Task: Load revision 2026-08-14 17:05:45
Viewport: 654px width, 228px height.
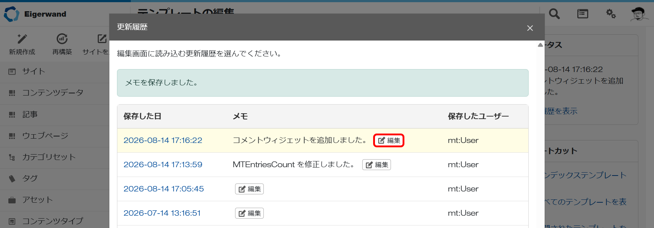Action: point(163,189)
